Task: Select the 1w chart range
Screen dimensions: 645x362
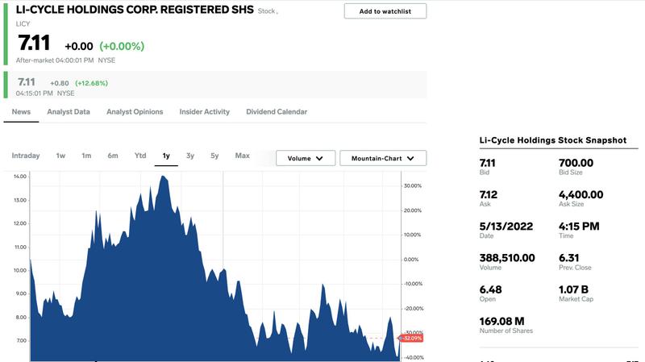Action: pyautogui.click(x=60, y=156)
